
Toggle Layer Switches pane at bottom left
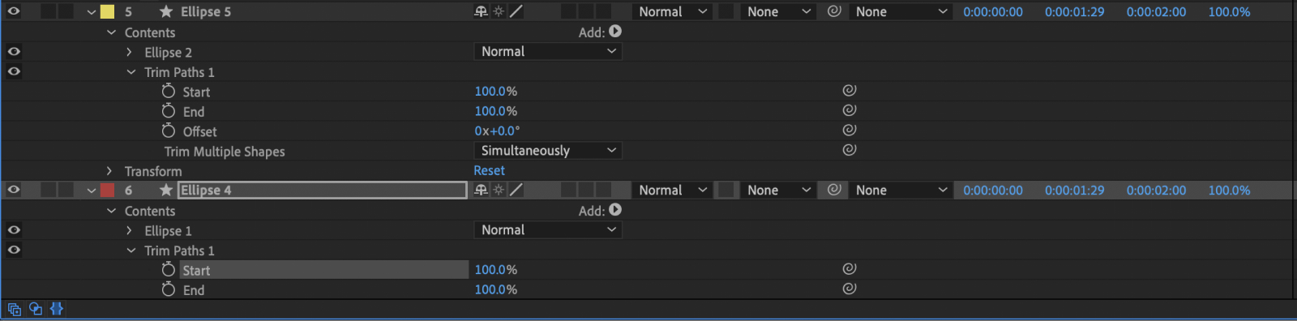15,309
